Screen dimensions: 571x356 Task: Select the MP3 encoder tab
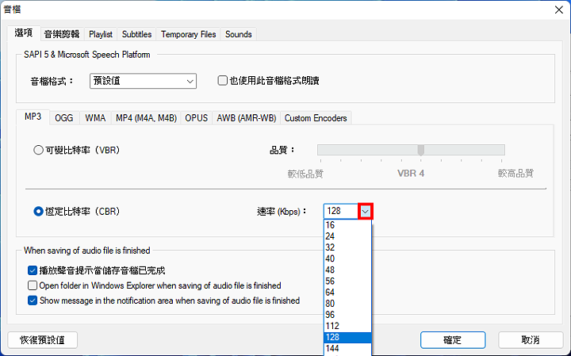pos(33,117)
